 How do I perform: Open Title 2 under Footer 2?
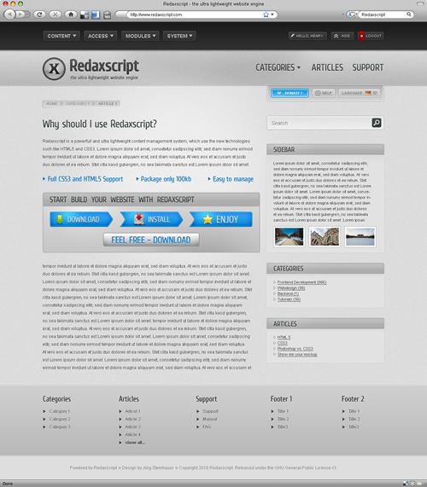[x=354, y=419]
